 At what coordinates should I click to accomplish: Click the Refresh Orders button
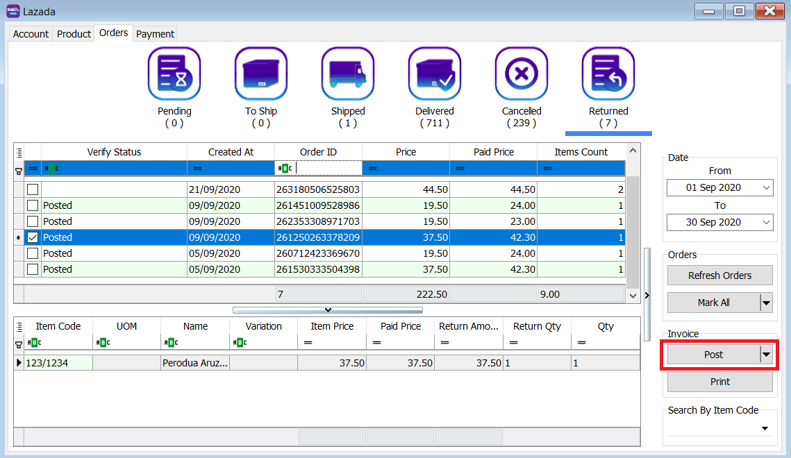[x=719, y=275]
